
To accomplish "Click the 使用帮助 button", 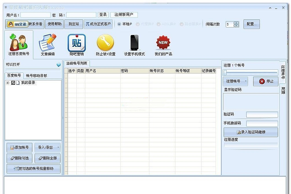I will [x=54, y=24].
